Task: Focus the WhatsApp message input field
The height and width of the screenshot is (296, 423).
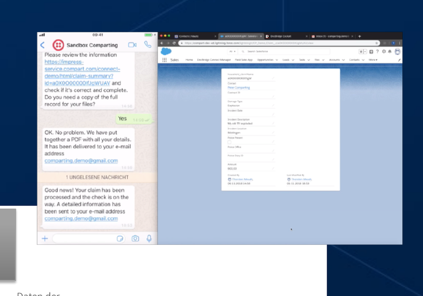Action: (88, 238)
